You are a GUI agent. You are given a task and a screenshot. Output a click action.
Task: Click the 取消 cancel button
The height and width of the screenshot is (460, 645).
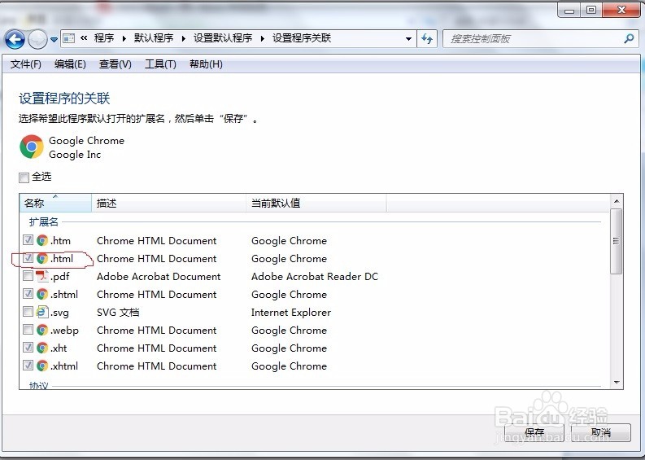[x=601, y=432]
